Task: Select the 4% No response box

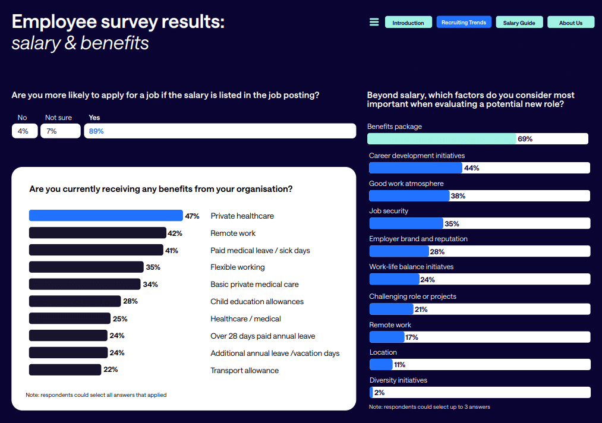Action: (24, 131)
